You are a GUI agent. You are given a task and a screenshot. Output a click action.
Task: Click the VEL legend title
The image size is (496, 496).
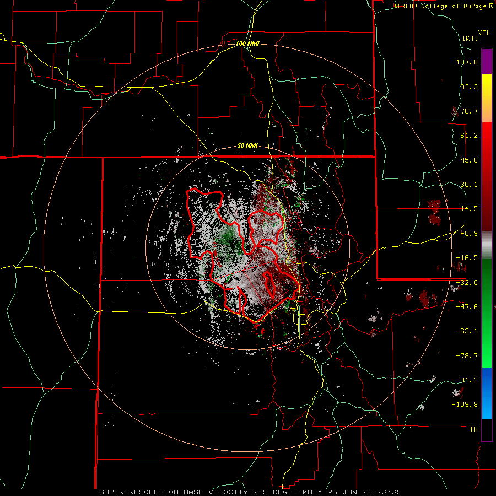484,33
